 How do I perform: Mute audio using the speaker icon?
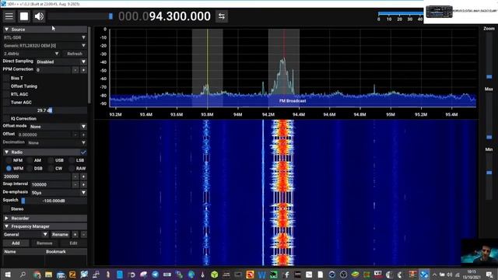(x=39, y=16)
